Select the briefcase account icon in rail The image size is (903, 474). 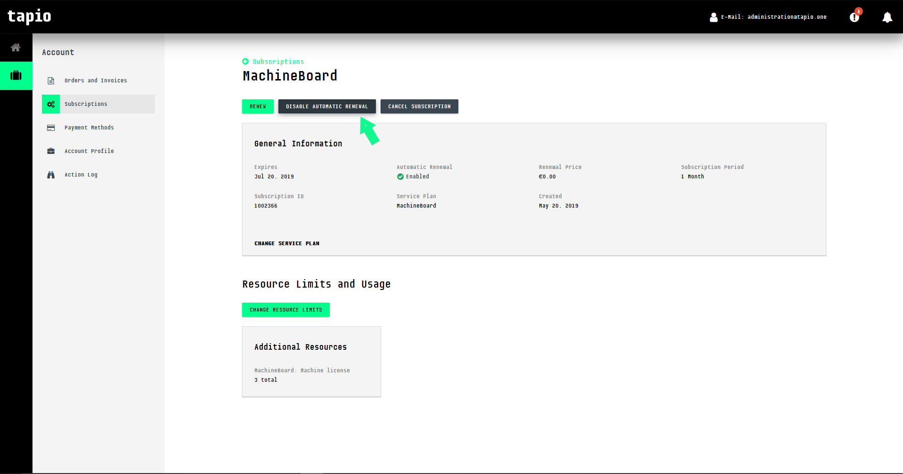tap(16, 75)
